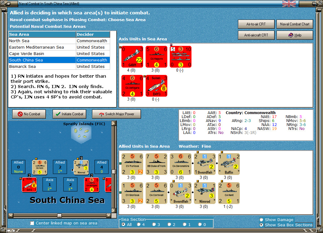Select the Axis convoy ships counter
This screenshot has height=233, width=323.
pos(181,57)
